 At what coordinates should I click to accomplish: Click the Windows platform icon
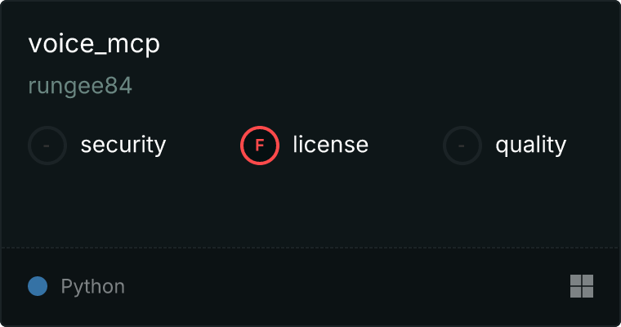coord(582,286)
